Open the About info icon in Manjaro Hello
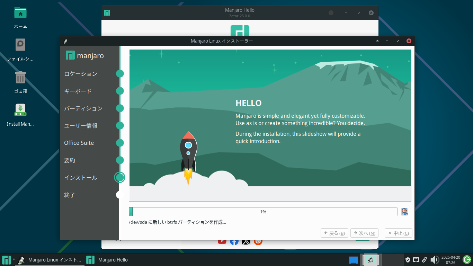Image resolution: width=473 pixels, height=266 pixels. pyautogui.click(x=331, y=13)
